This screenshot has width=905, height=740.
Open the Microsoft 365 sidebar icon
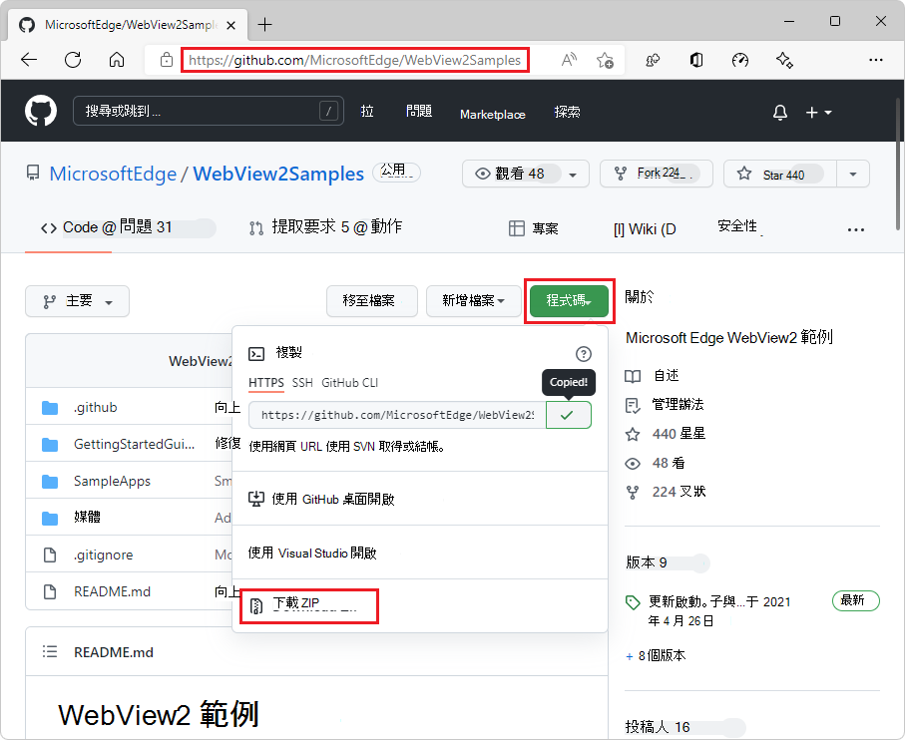coord(695,60)
